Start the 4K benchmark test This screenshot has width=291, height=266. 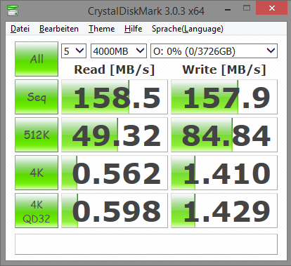(37, 173)
